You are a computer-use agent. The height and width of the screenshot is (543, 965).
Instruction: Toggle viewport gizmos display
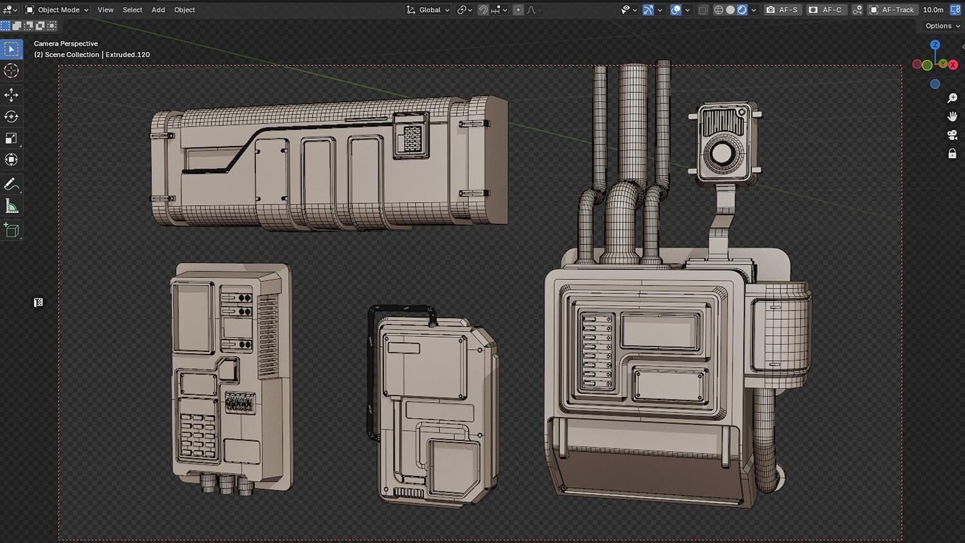pos(648,10)
